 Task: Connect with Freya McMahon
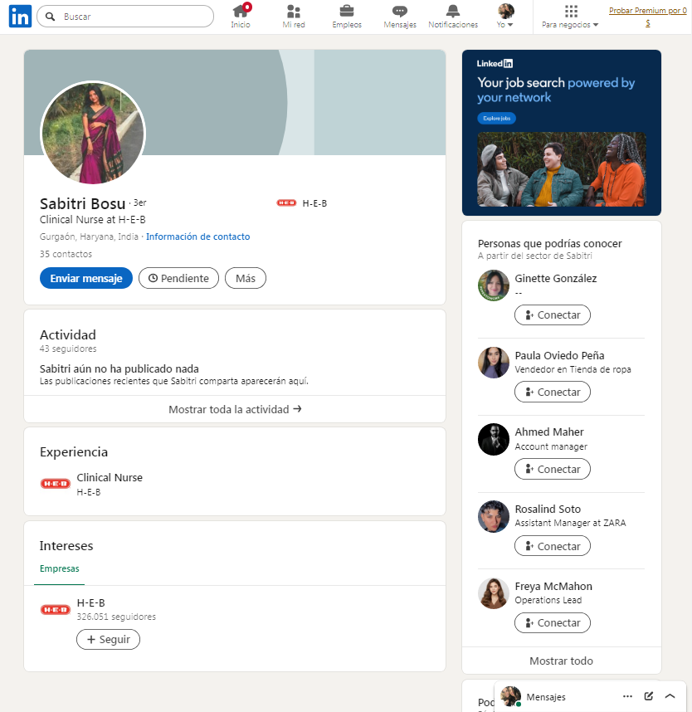(553, 623)
